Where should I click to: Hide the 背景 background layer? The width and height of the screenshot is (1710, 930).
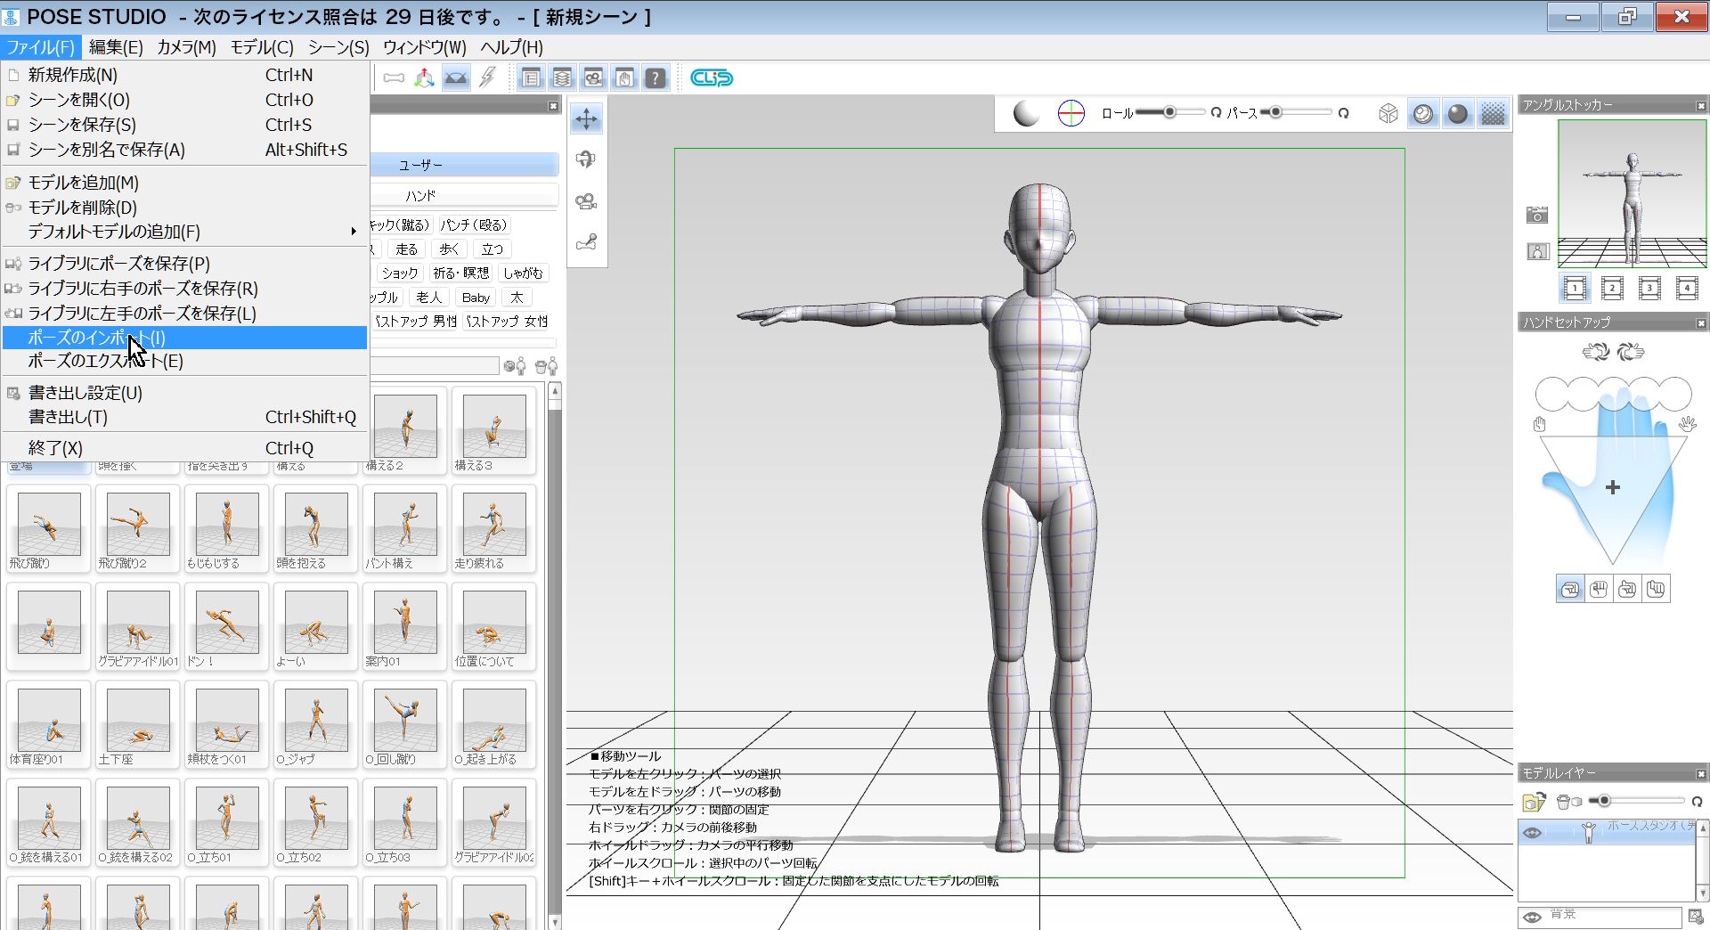pyautogui.click(x=1533, y=916)
